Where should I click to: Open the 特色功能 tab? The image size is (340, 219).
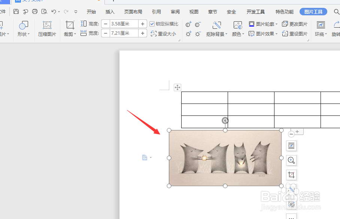click(x=285, y=12)
